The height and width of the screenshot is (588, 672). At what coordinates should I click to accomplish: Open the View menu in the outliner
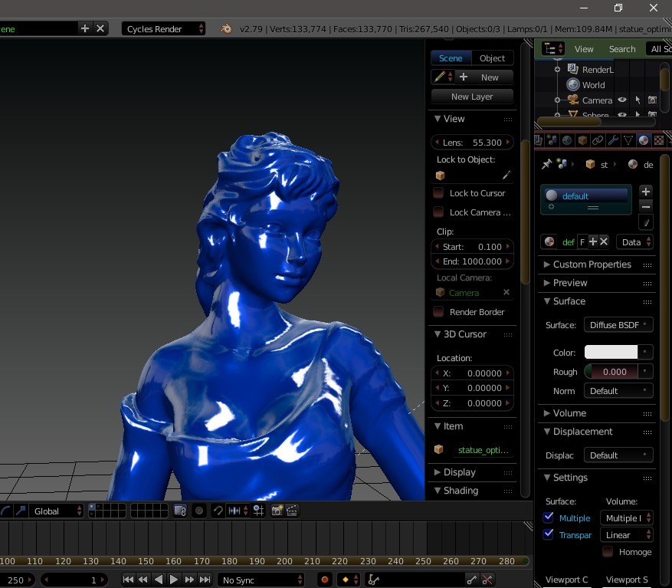pyautogui.click(x=584, y=48)
